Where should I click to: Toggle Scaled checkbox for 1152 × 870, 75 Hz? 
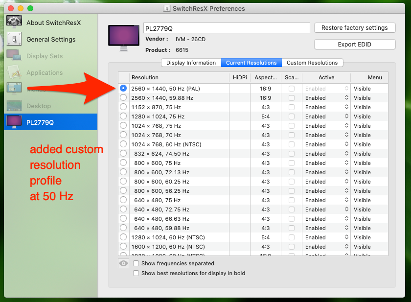[292, 107]
